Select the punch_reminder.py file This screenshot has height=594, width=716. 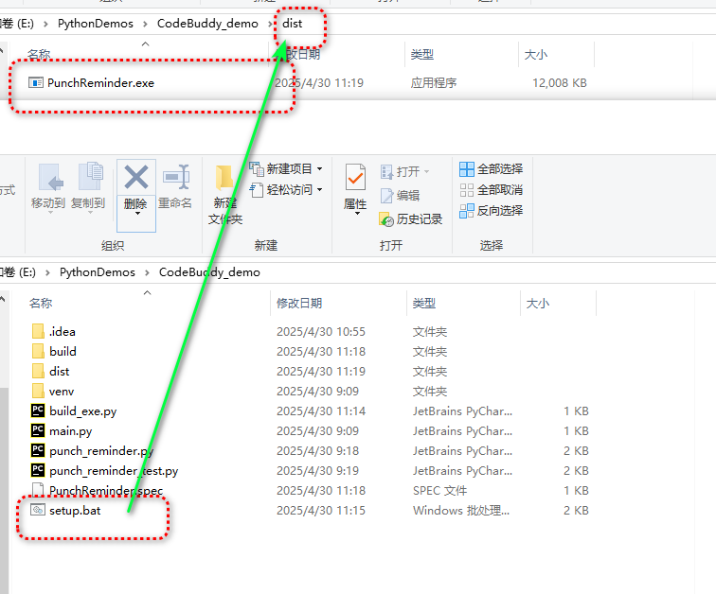[x=92, y=451]
